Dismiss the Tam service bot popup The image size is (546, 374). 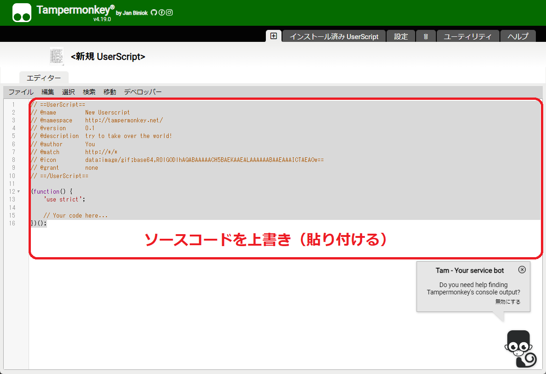point(522,270)
